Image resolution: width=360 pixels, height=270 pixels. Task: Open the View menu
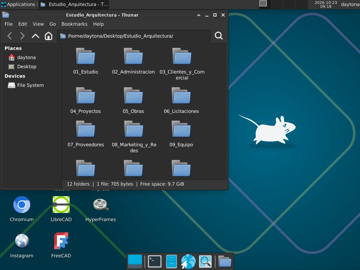click(x=38, y=24)
